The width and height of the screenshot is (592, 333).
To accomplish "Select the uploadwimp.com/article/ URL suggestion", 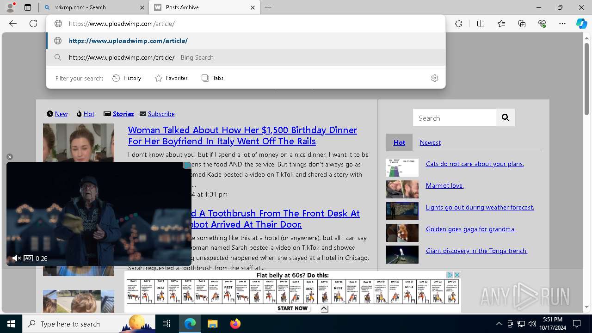I will (246, 41).
